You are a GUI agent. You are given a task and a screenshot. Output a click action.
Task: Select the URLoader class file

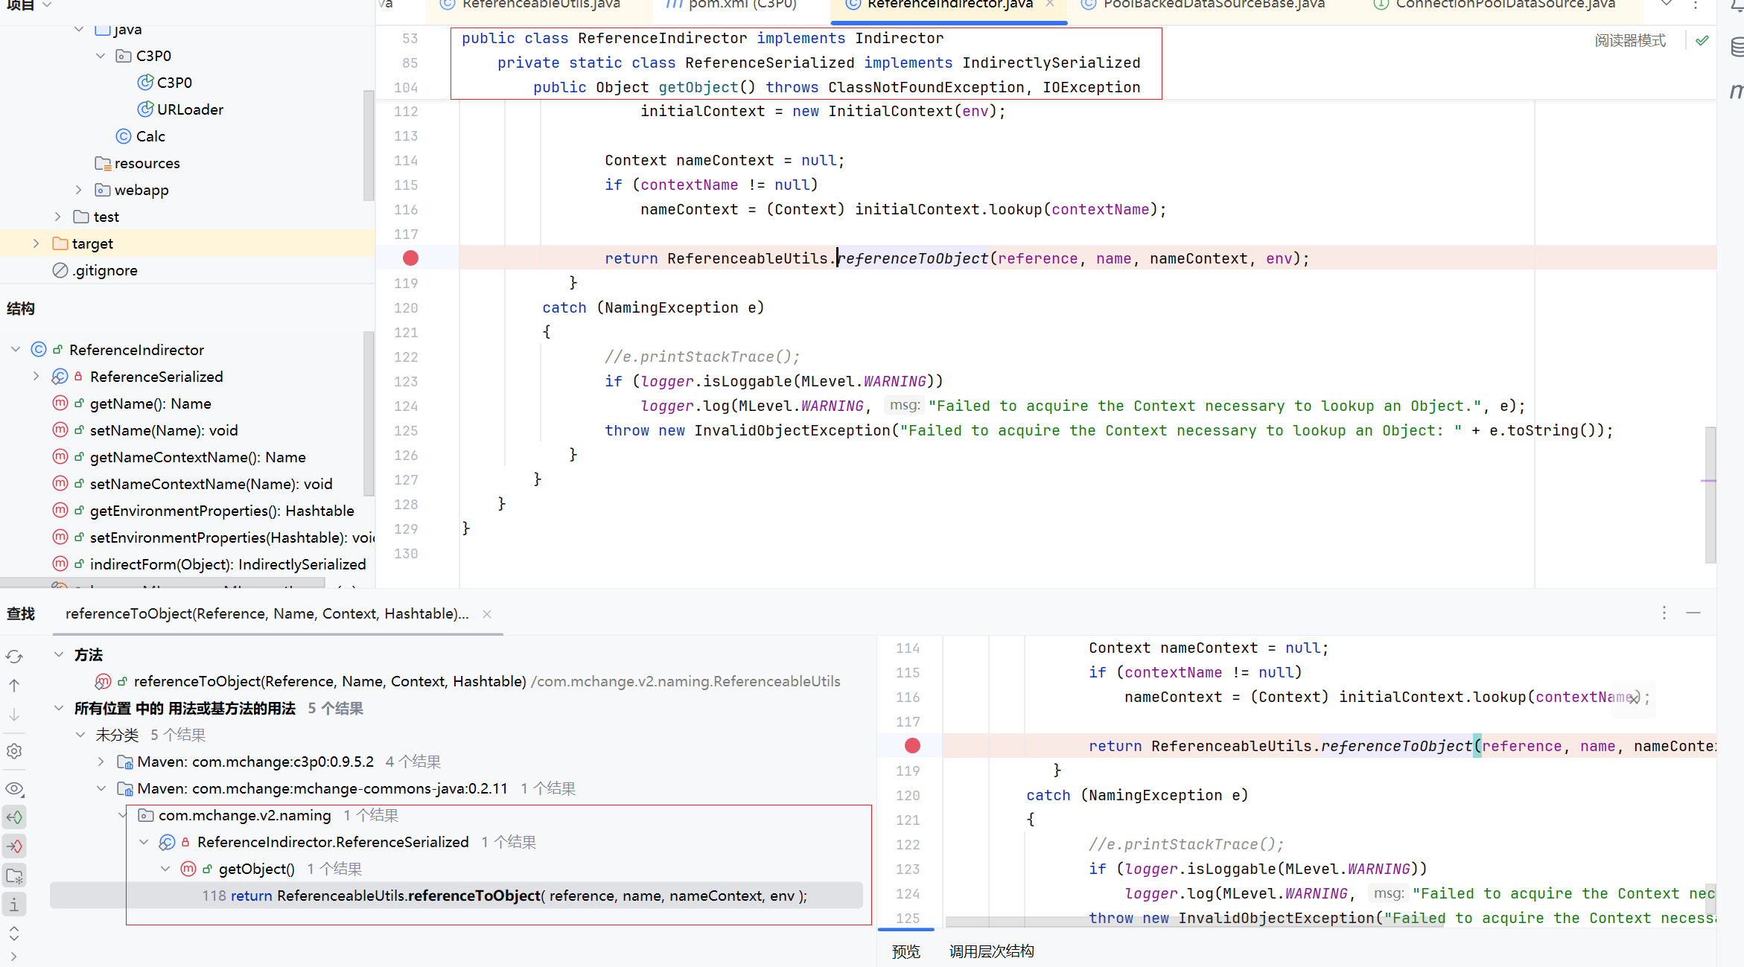coord(181,109)
